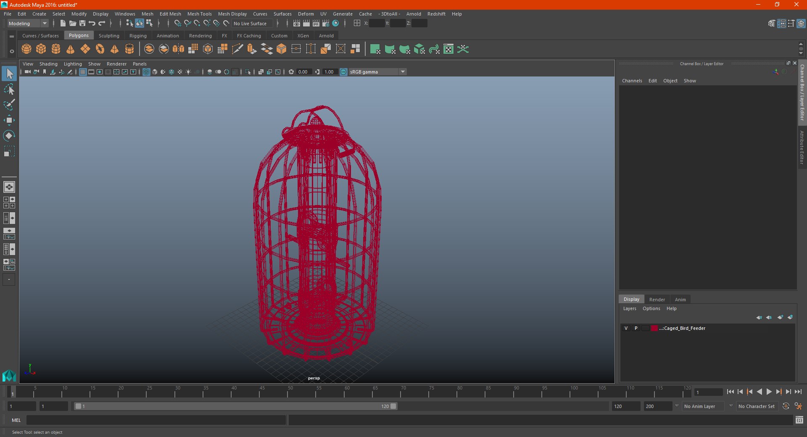
Task: Click the range slider bar handle at 120
Action: tap(393, 406)
